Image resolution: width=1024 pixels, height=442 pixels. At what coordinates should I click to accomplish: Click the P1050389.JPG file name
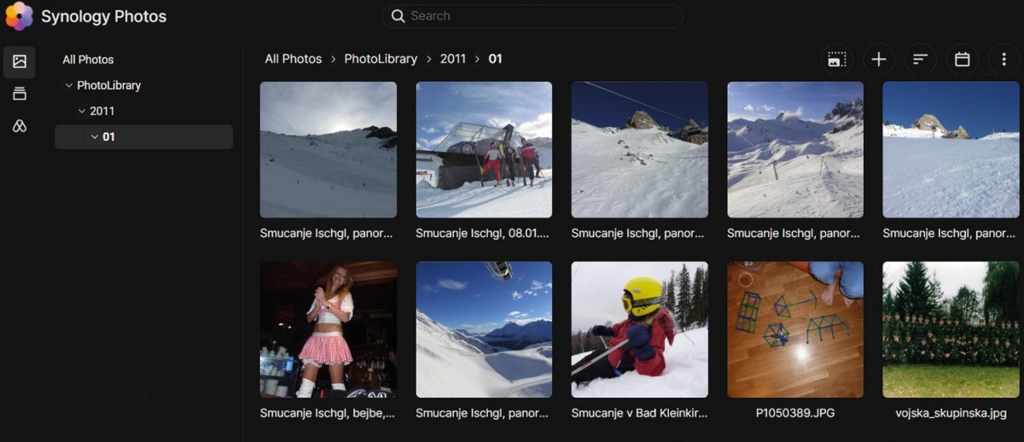795,413
